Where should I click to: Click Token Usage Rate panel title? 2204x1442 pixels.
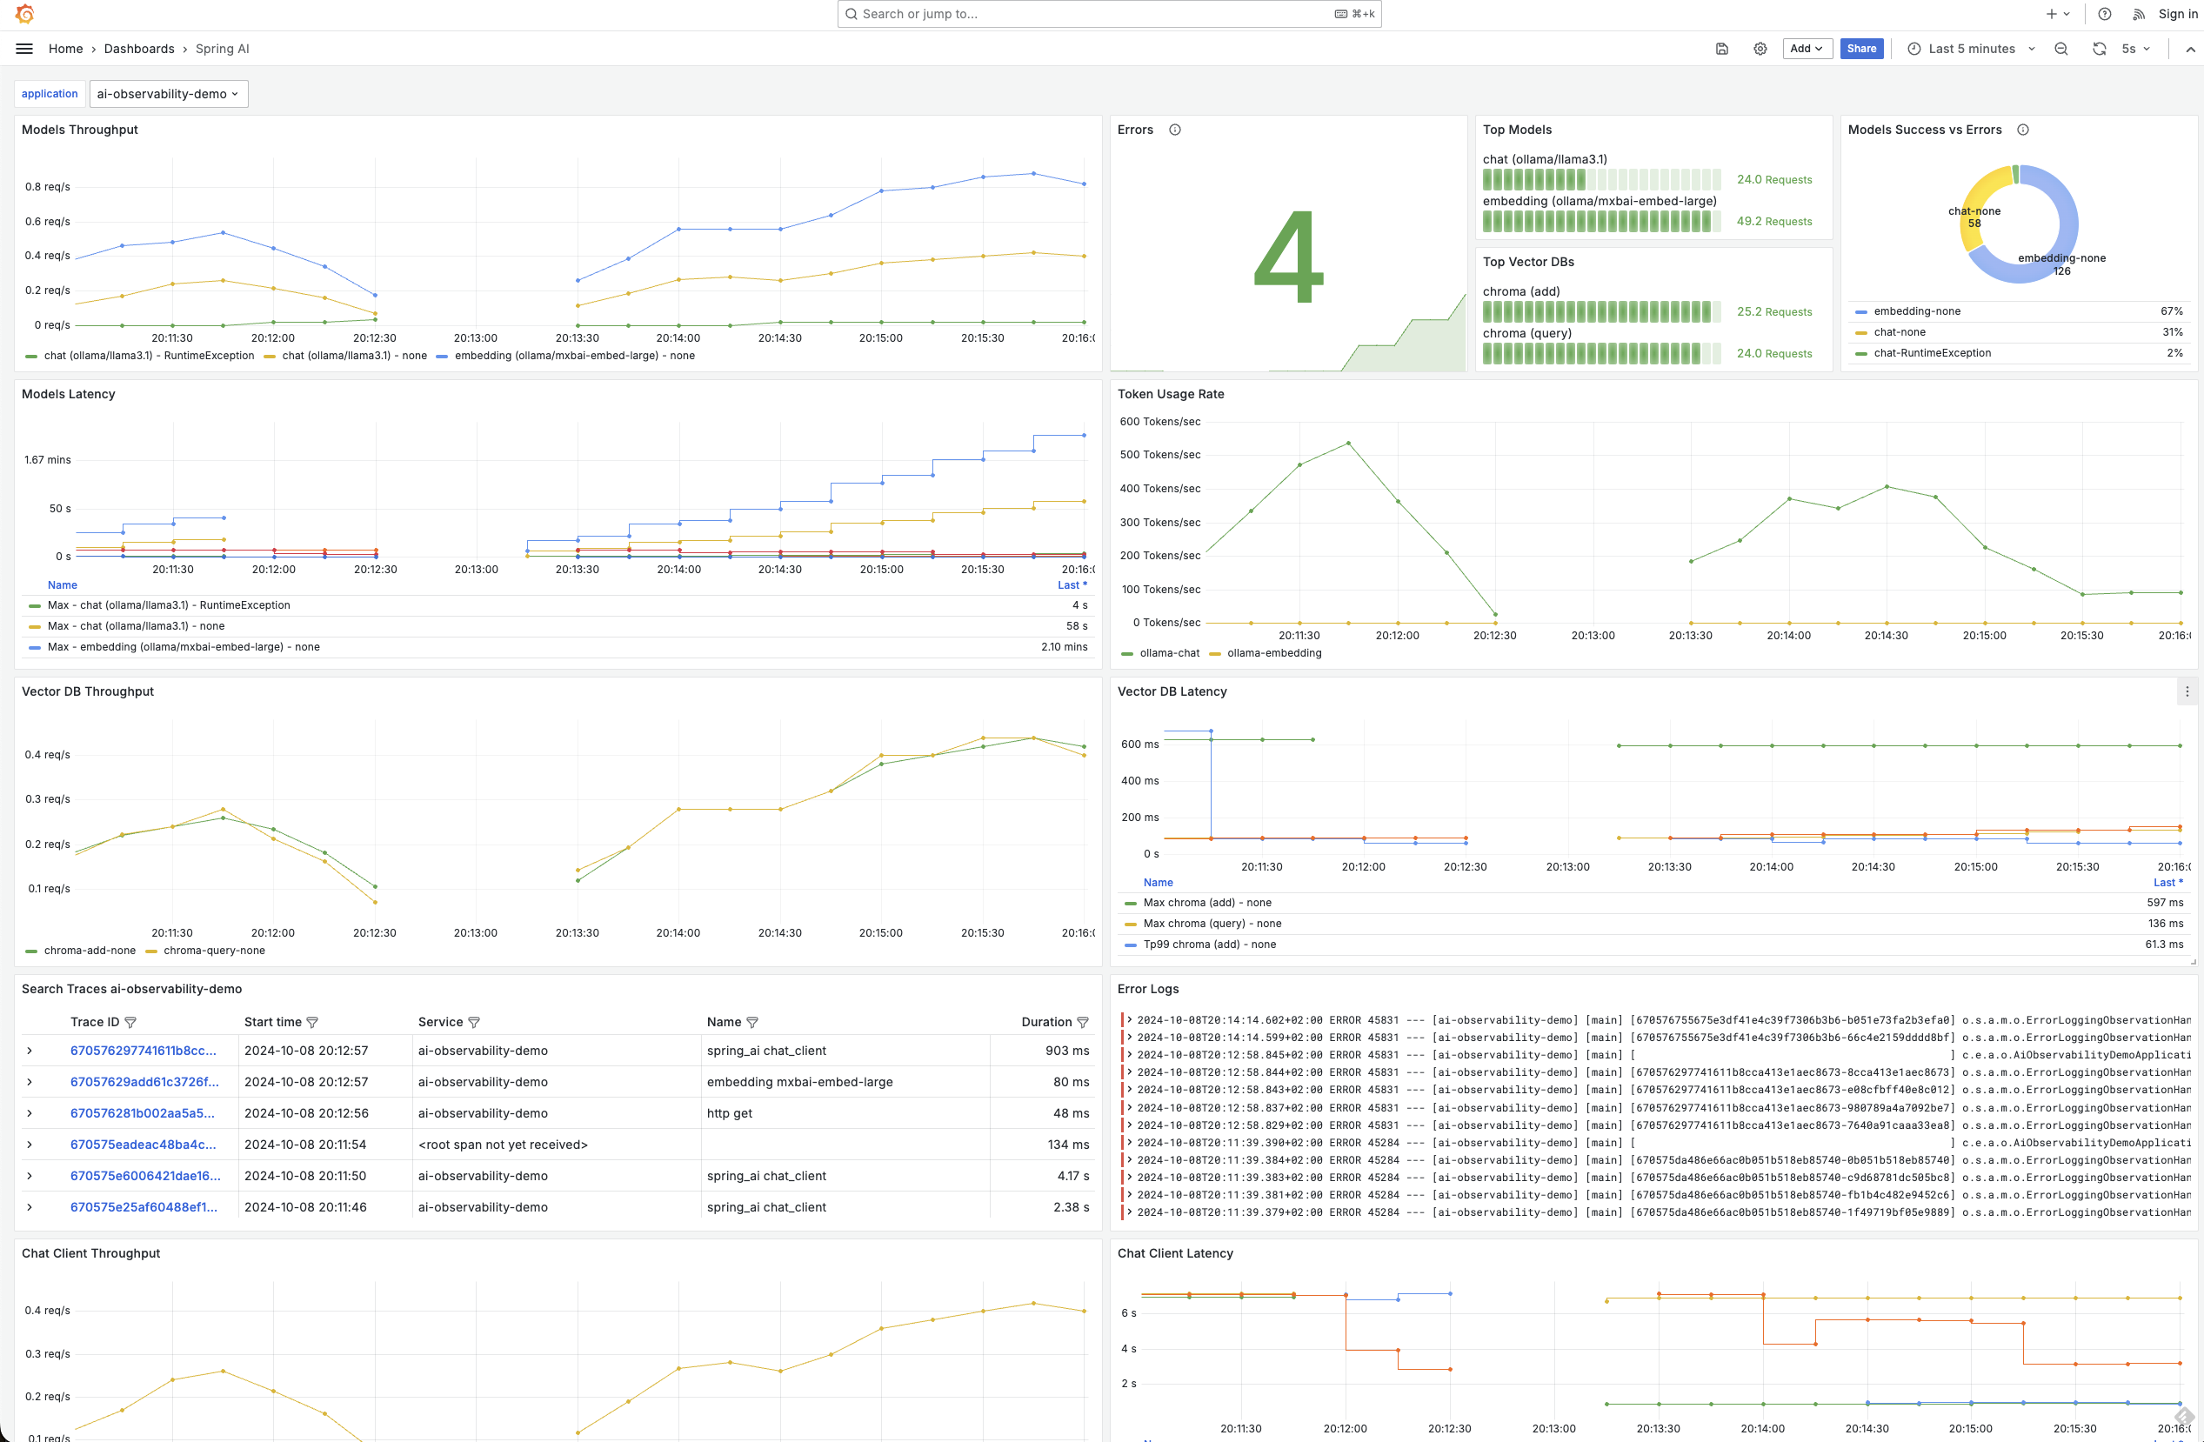pos(1171,394)
